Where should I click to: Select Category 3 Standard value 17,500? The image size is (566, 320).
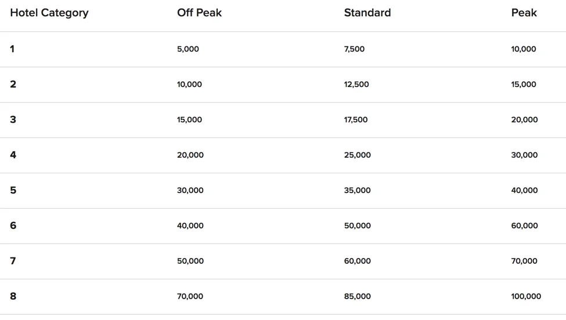(355, 120)
